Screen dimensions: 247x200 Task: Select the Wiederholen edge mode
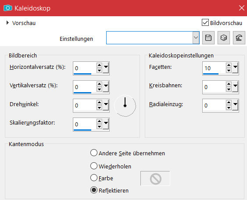tap(94, 166)
